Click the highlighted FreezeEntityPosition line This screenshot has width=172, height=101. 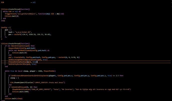pyautogui.click(x=23, y=62)
